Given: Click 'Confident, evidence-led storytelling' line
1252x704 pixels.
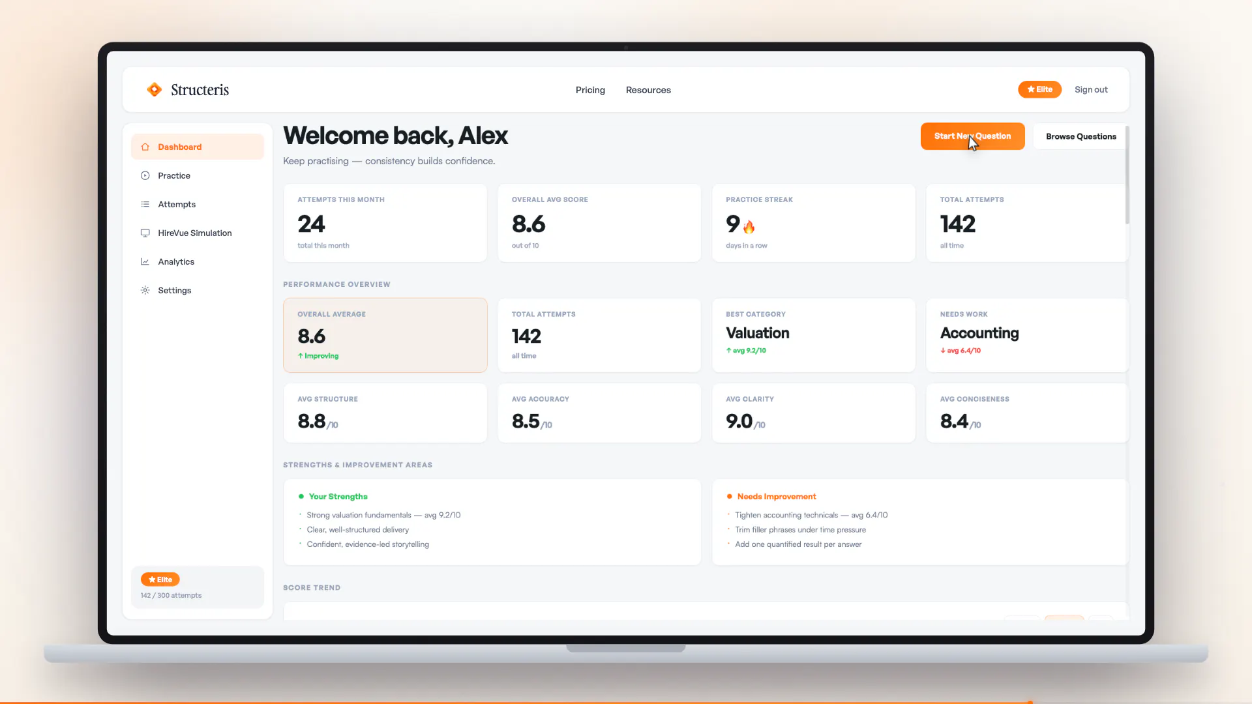Looking at the screenshot, I should [x=368, y=544].
